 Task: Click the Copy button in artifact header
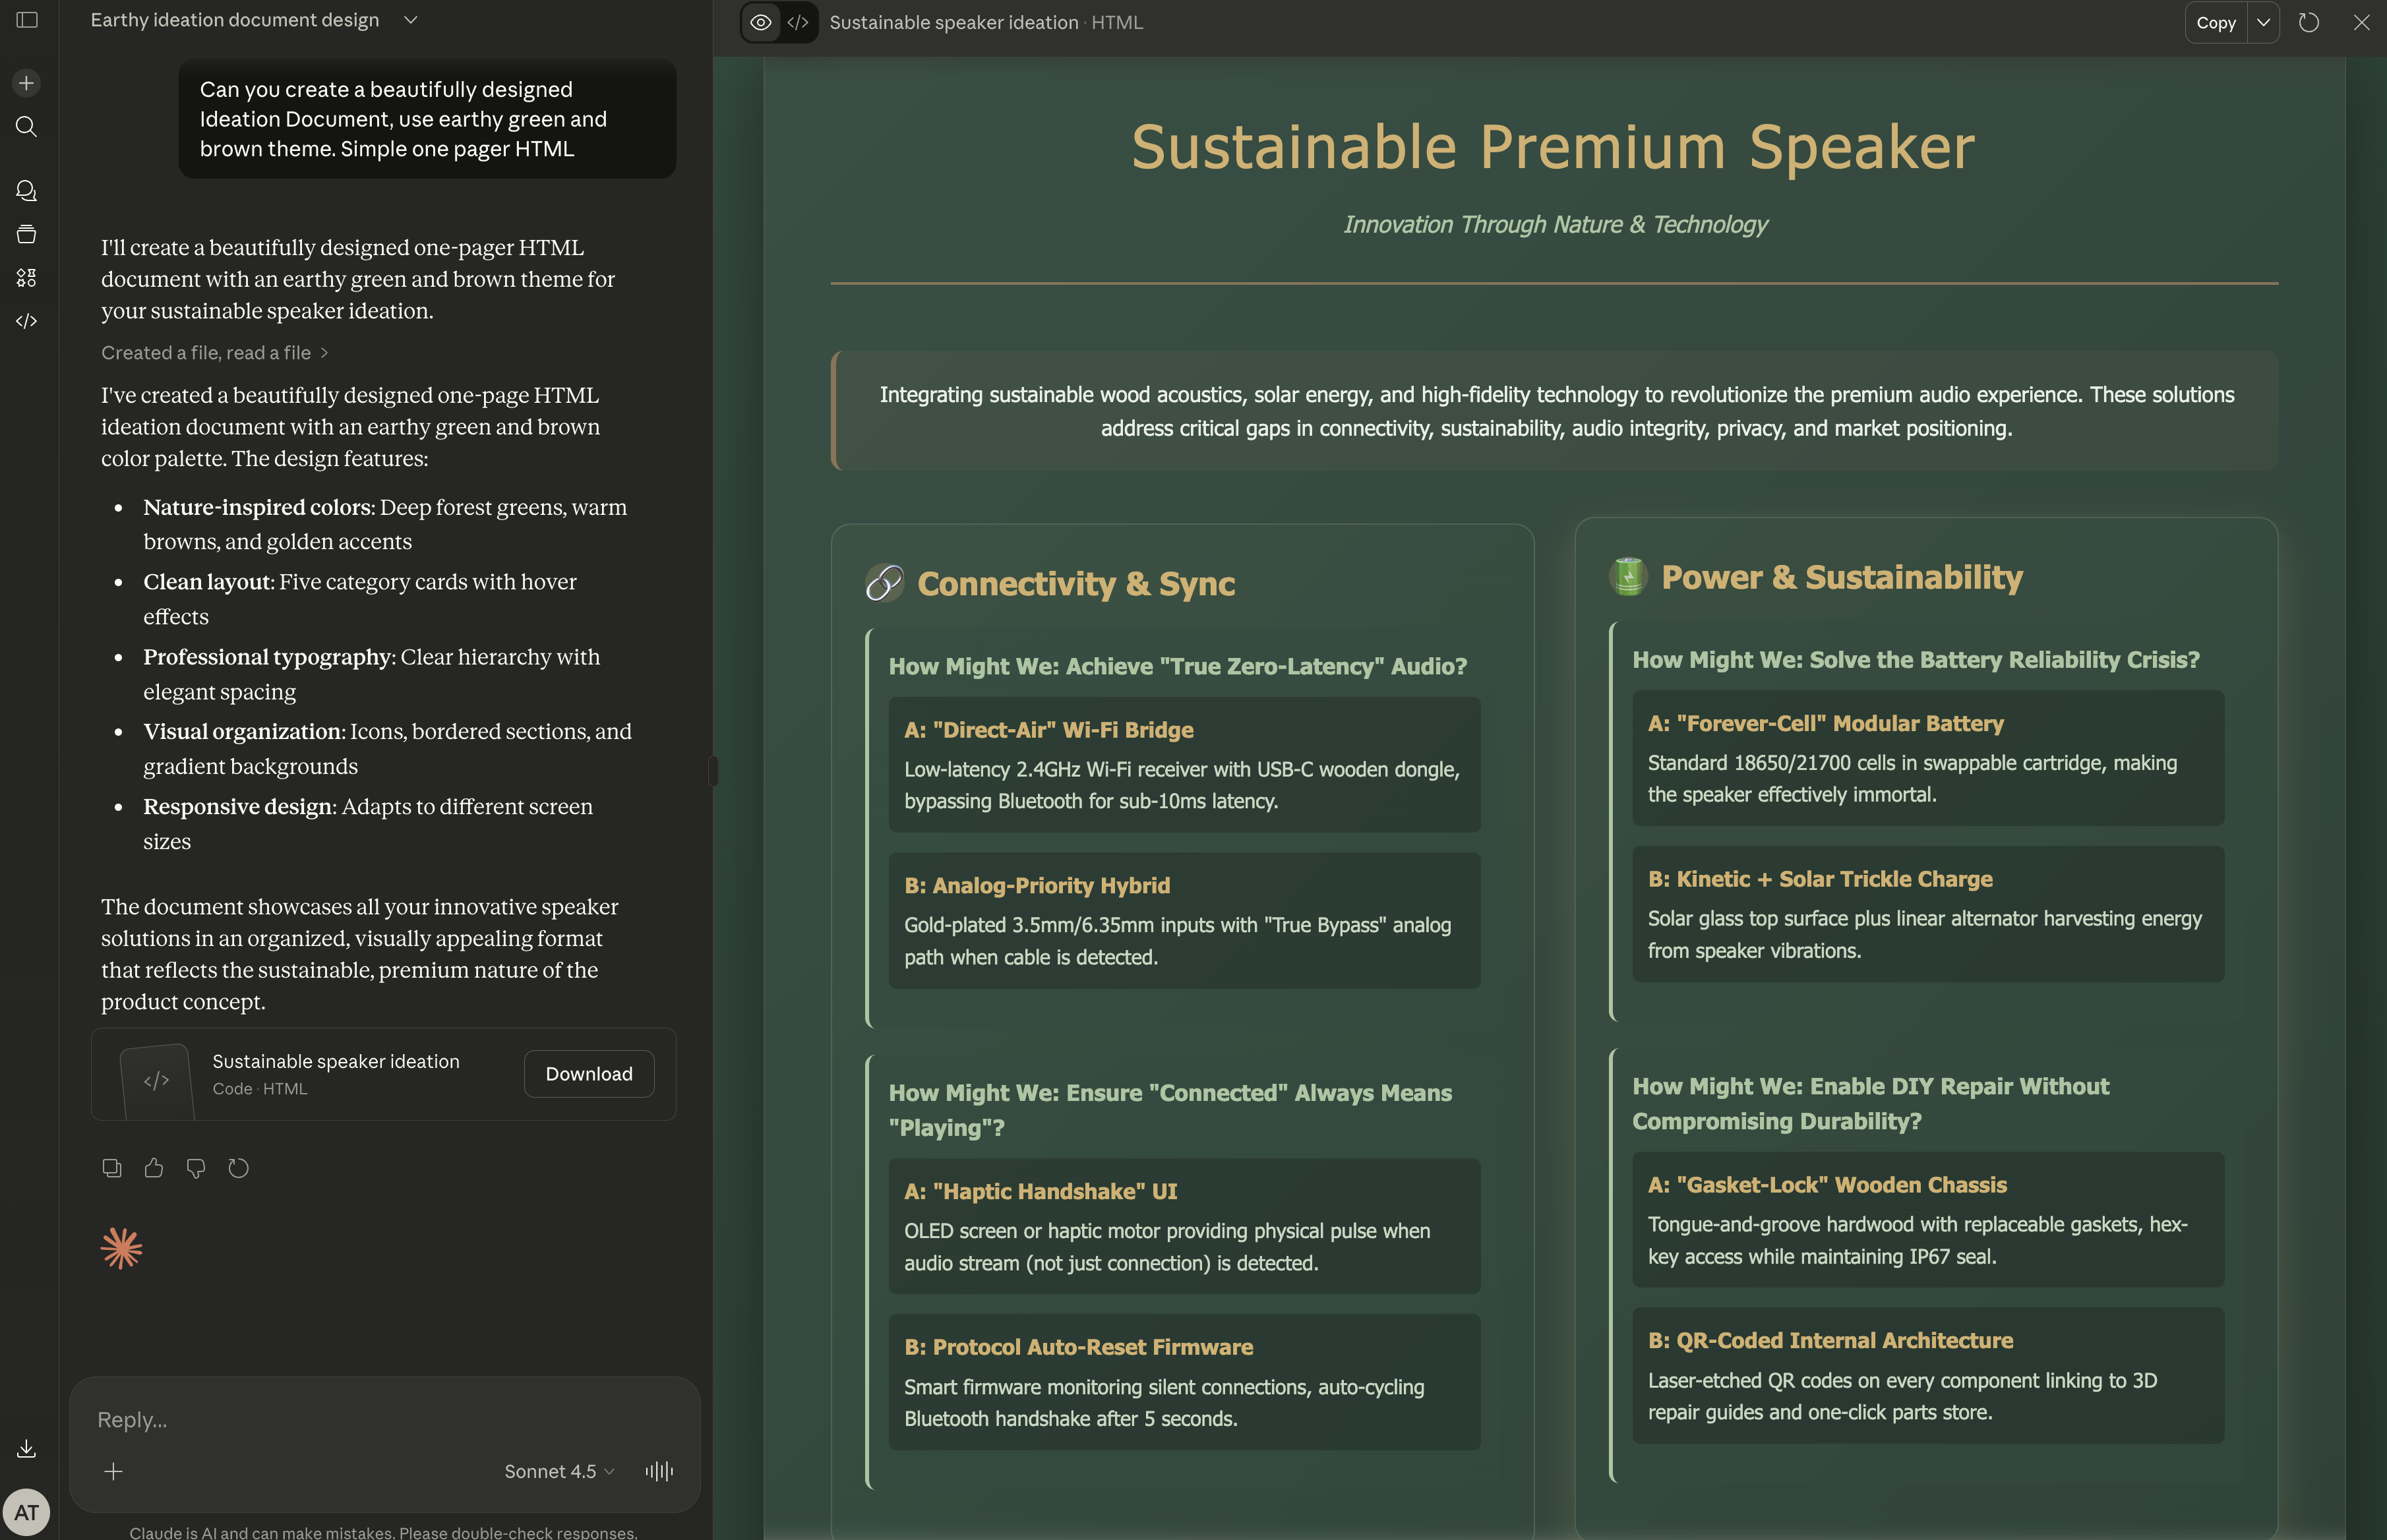(x=2216, y=22)
